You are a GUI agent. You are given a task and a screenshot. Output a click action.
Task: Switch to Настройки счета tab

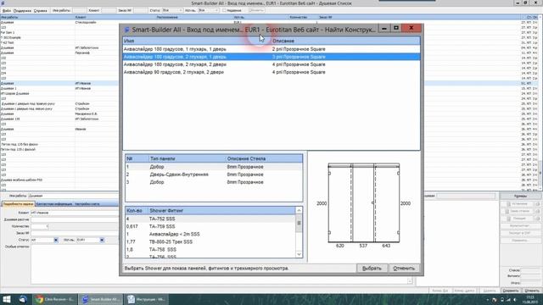pos(87,204)
